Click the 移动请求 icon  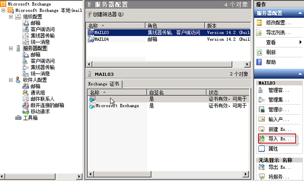(x=26, y=112)
